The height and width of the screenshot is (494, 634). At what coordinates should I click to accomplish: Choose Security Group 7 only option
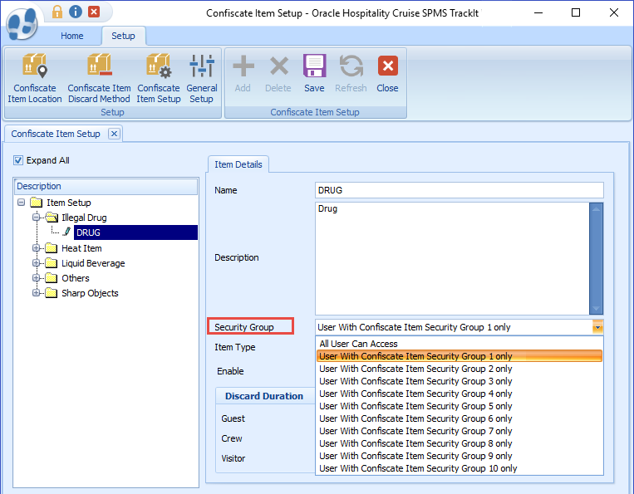[x=459, y=432]
